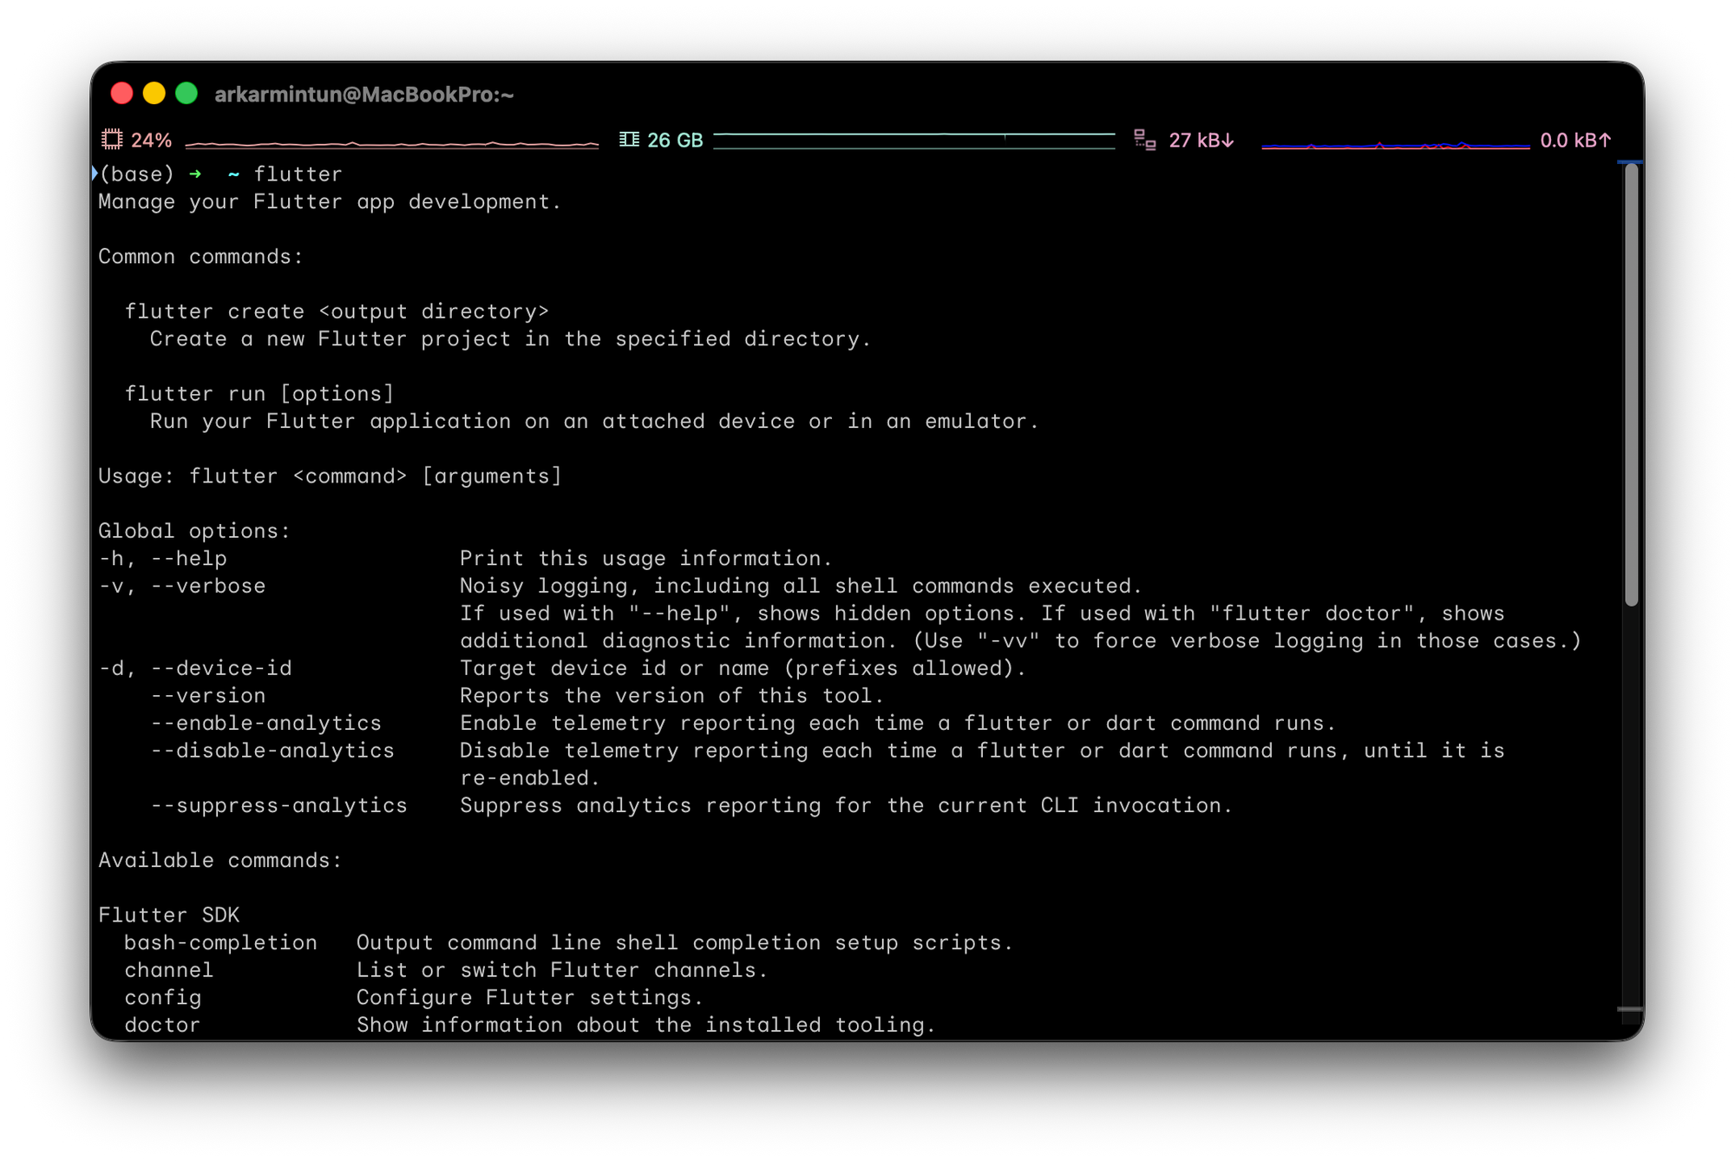Click the network icon beside 27 kB
Image resolution: width=1735 pixels, height=1161 pixels.
pyautogui.click(x=1144, y=140)
